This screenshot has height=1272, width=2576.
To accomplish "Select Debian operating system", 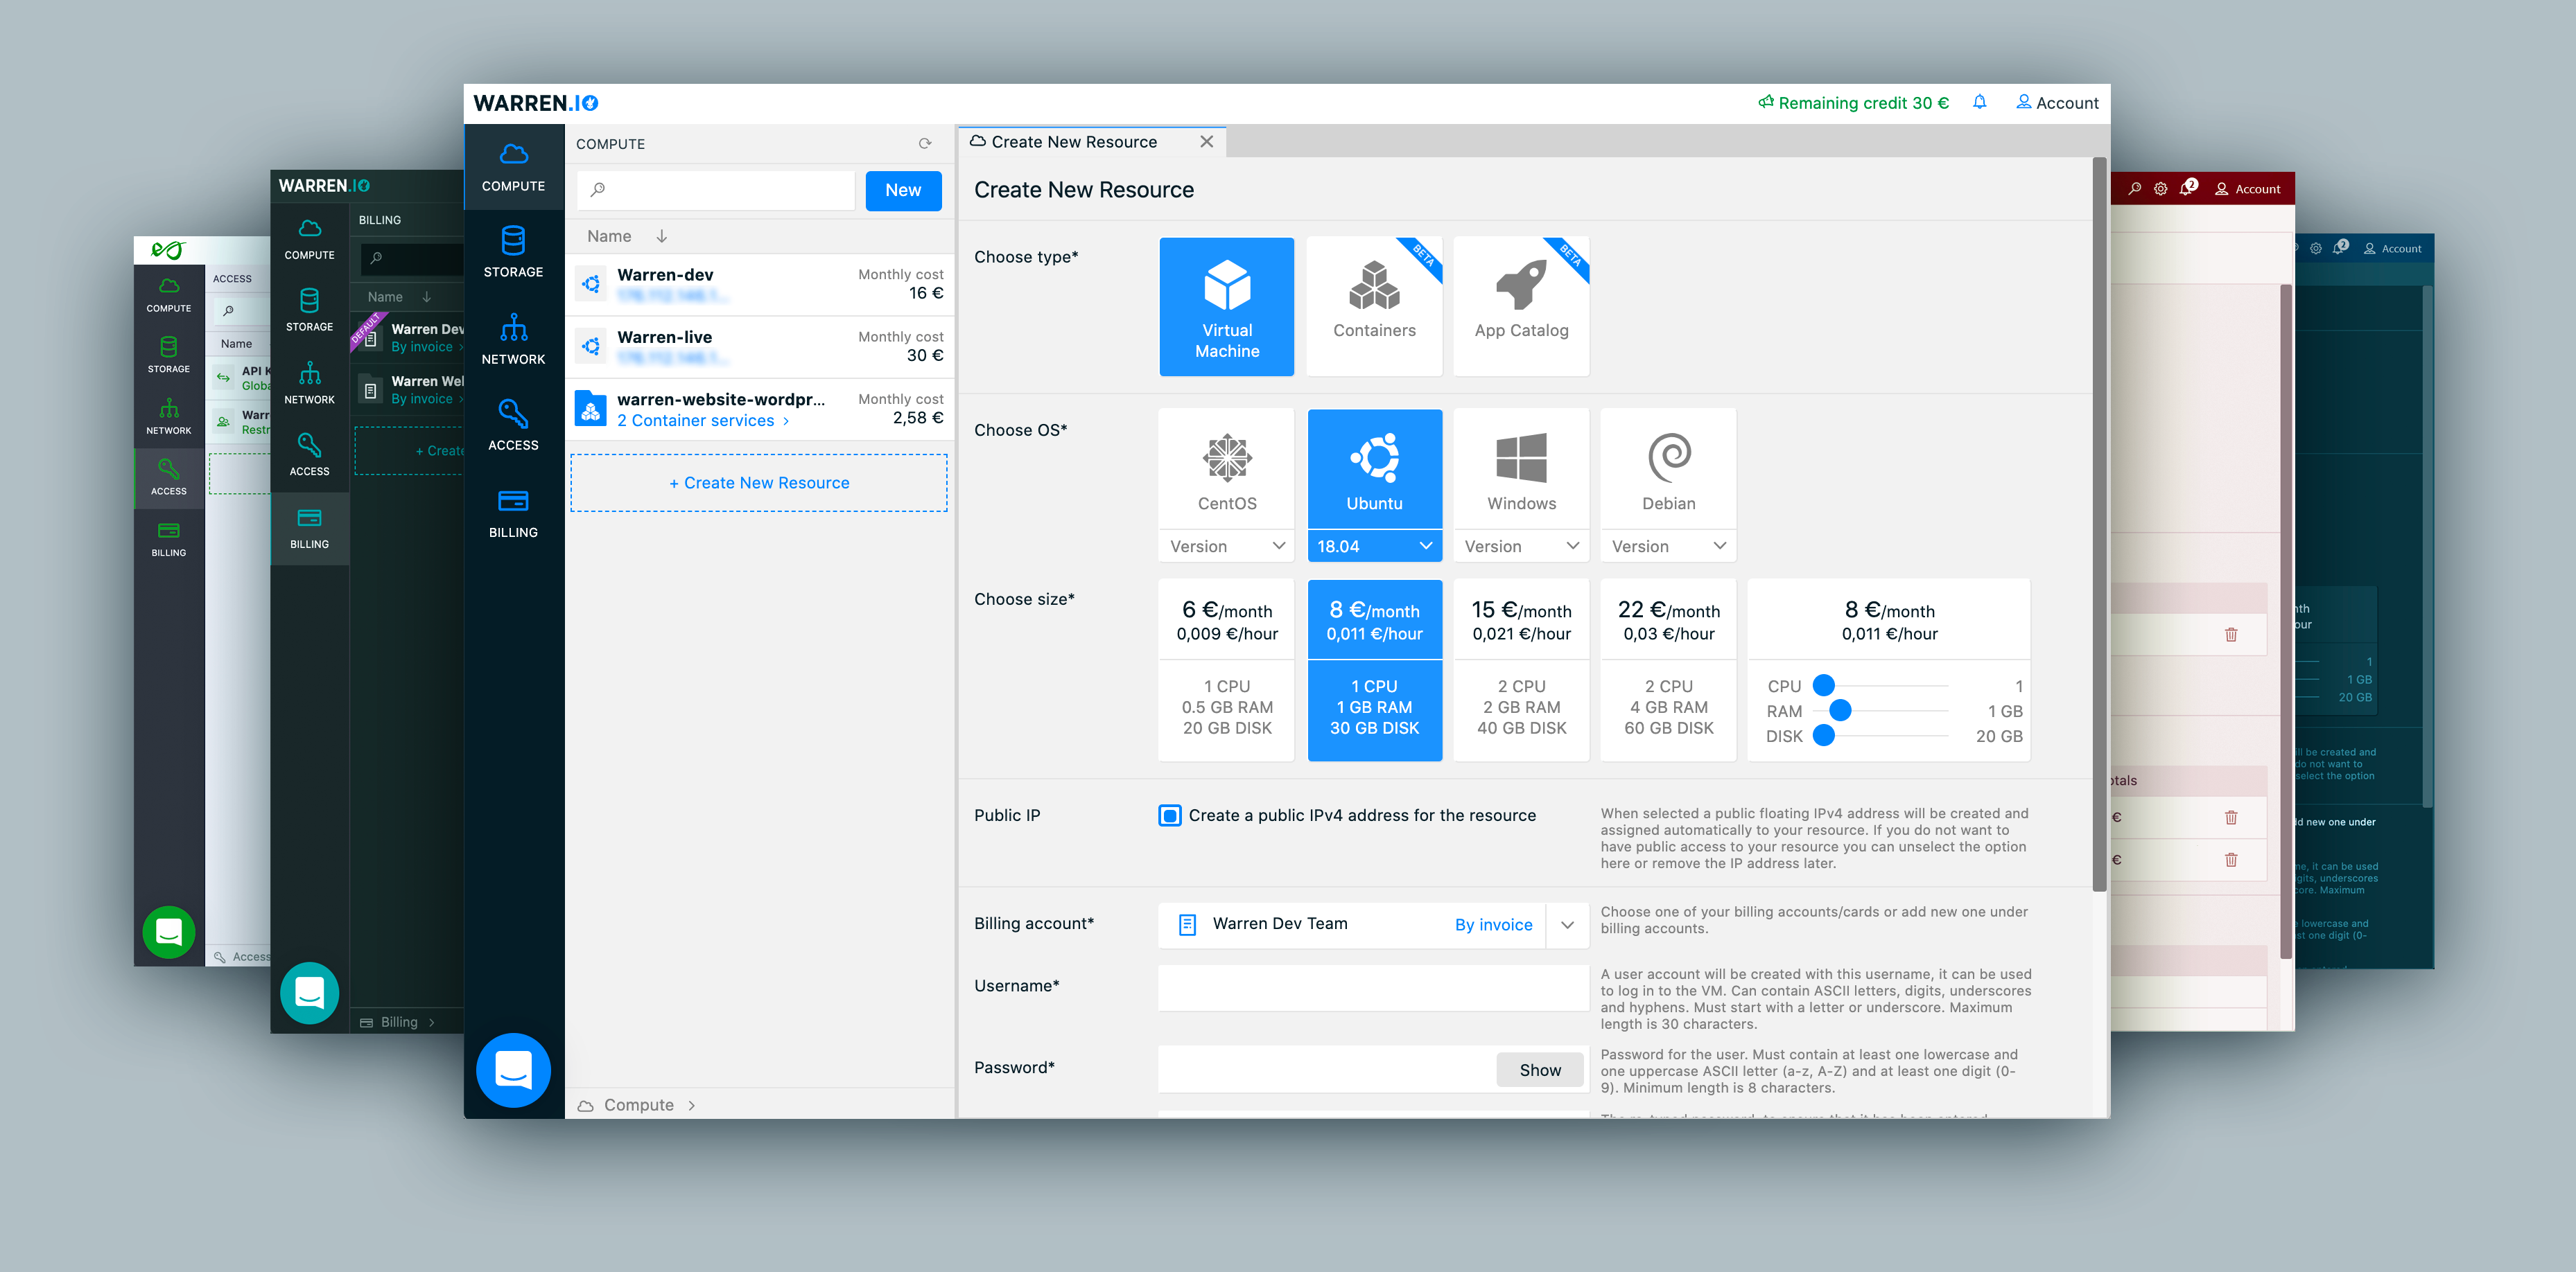I will click(1668, 470).
